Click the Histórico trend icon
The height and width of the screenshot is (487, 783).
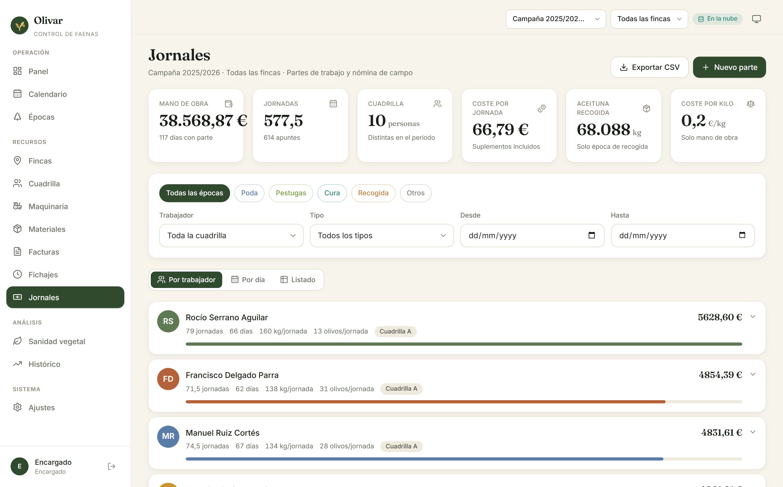point(17,364)
